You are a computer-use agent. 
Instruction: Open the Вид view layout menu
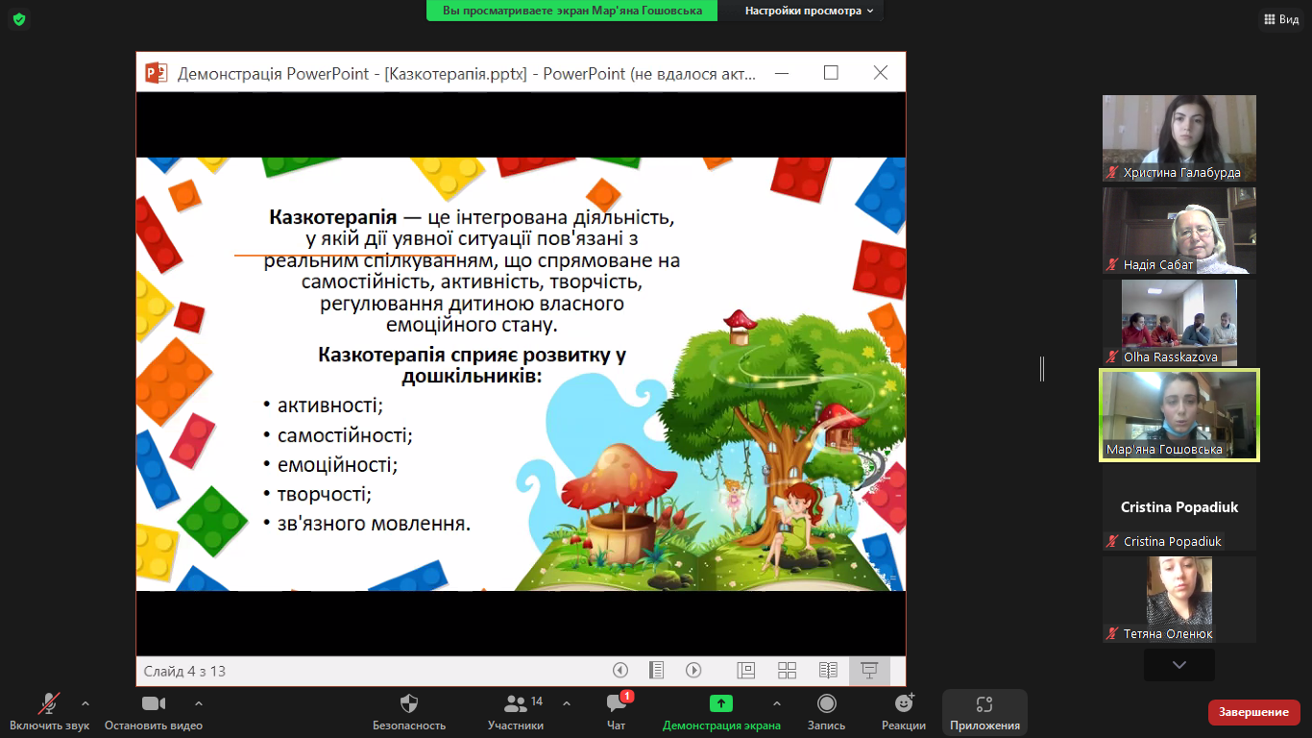click(x=1279, y=19)
